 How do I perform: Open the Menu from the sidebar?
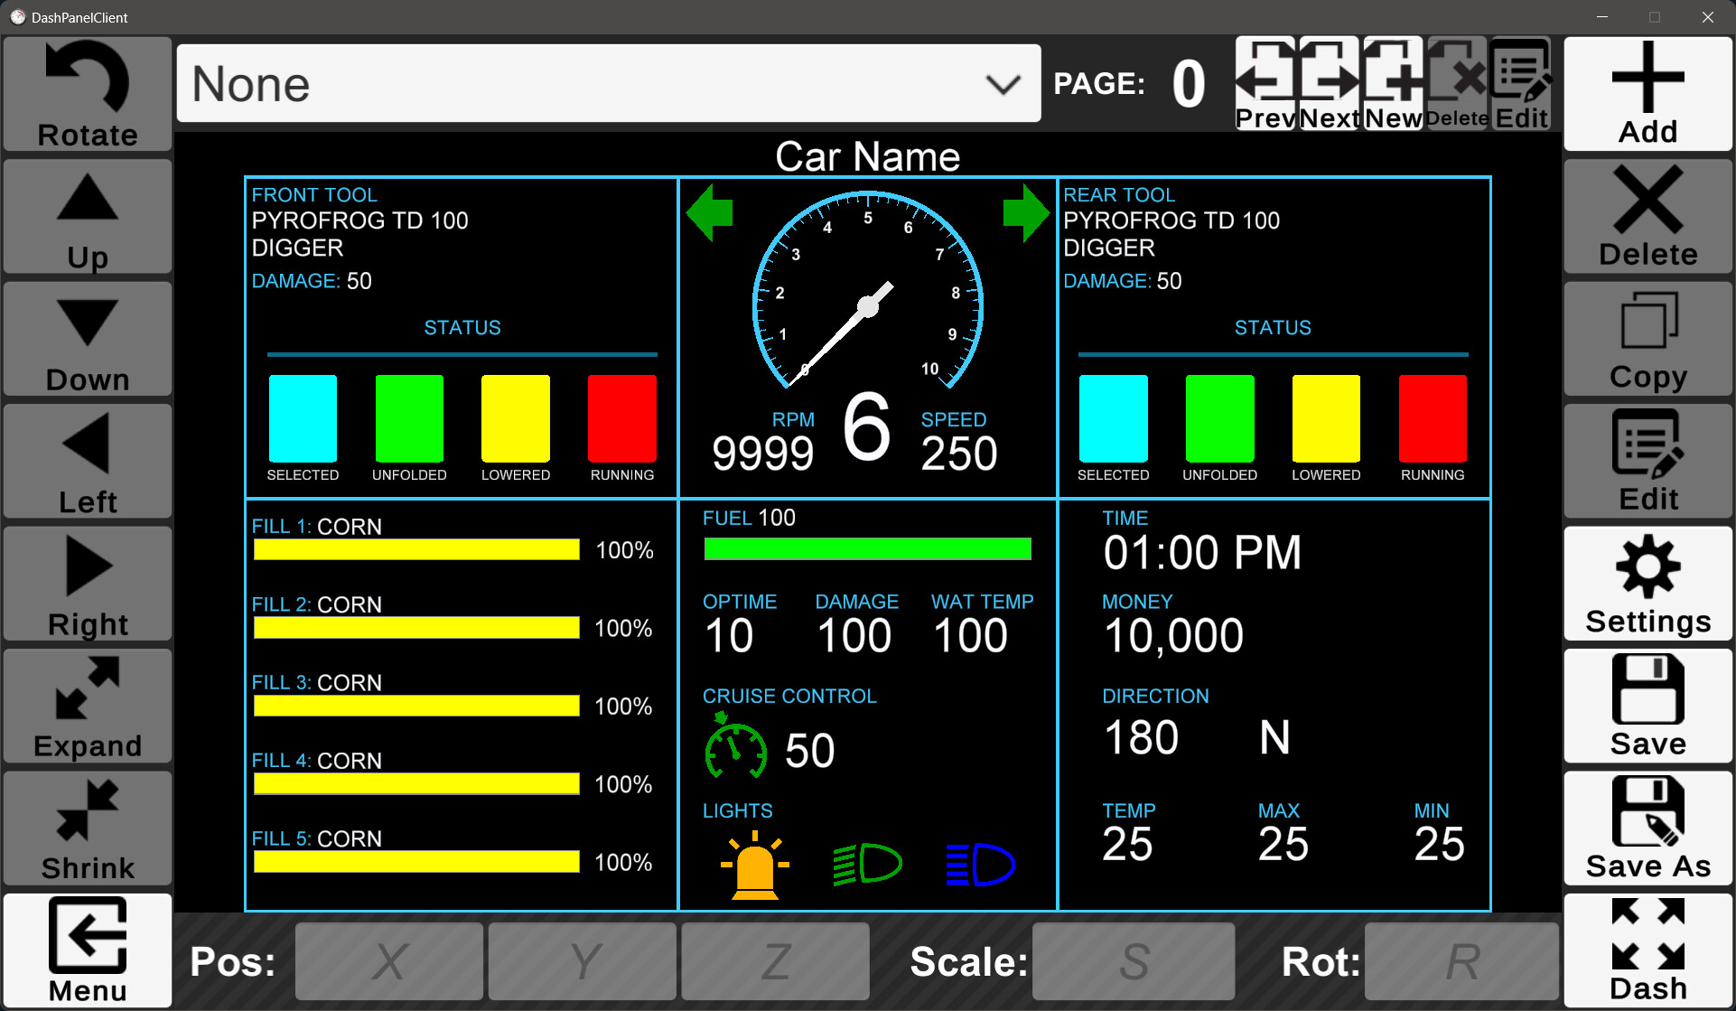(87, 949)
